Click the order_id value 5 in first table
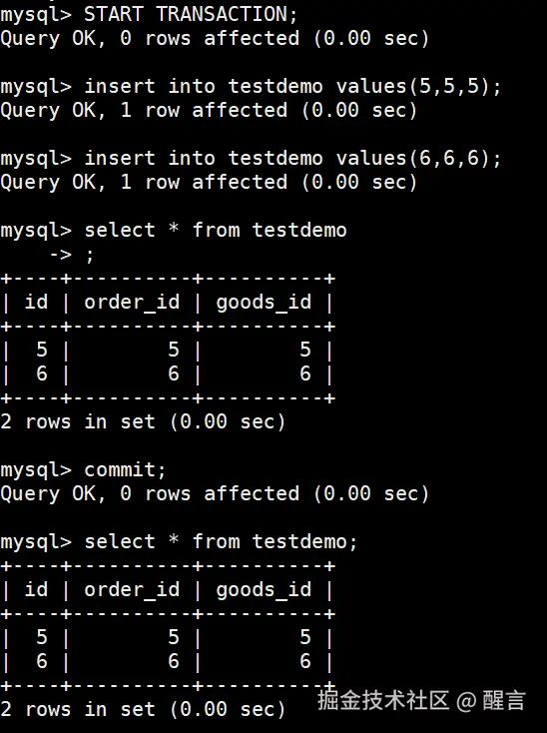Image resolution: width=547 pixels, height=733 pixels. (174, 350)
